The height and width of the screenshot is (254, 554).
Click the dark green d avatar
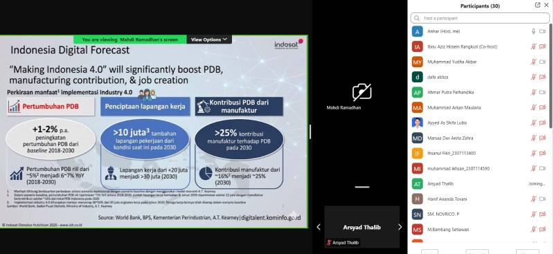[418, 77]
